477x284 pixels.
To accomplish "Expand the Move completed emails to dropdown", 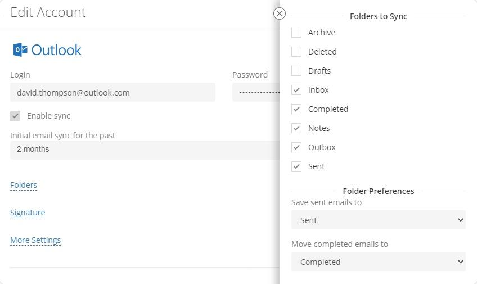I will 378,262.
